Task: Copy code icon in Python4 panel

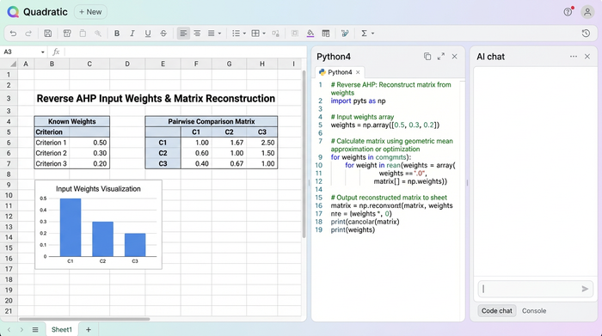Action: 427,57
